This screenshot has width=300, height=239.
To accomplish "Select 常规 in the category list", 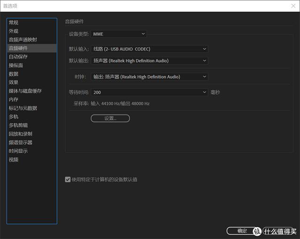I will [14, 22].
